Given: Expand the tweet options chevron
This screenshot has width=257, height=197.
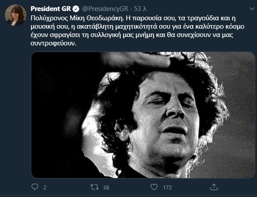Looking at the screenshot, I should point(252,9).
